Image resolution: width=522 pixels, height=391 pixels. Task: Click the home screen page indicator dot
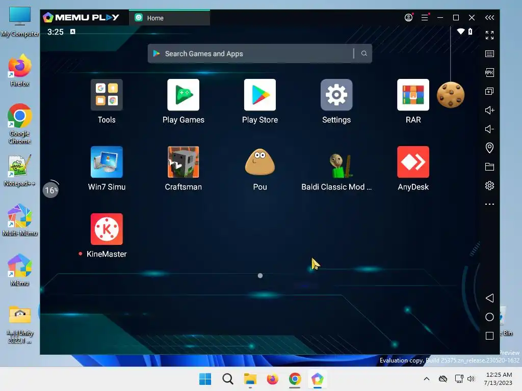tap(260, 275)
